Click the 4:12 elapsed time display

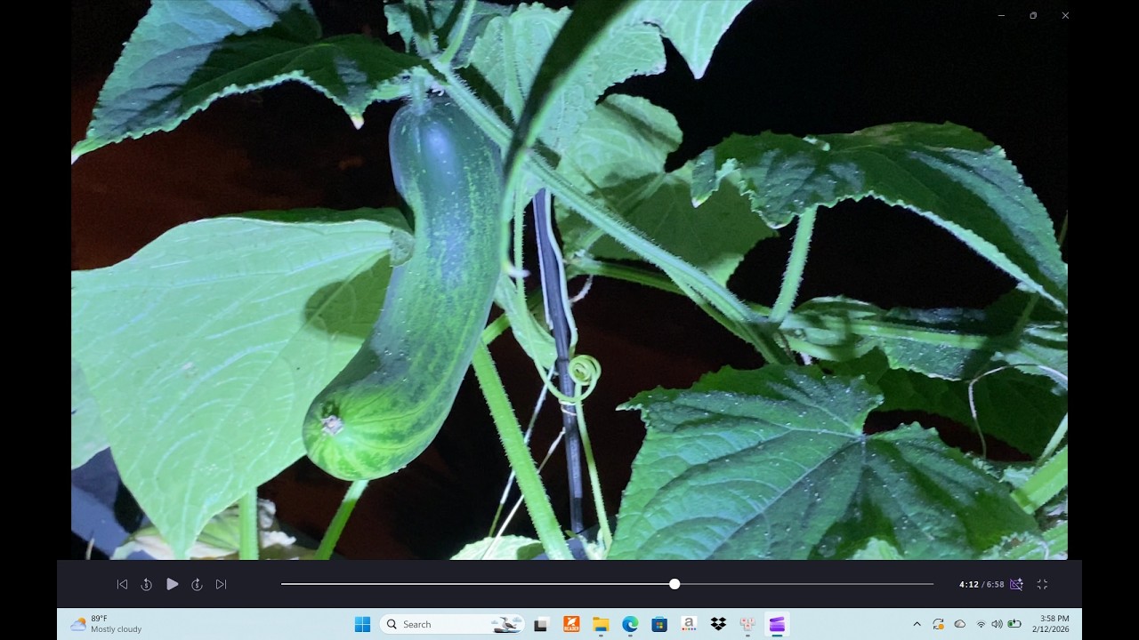[x=968, y=584]
